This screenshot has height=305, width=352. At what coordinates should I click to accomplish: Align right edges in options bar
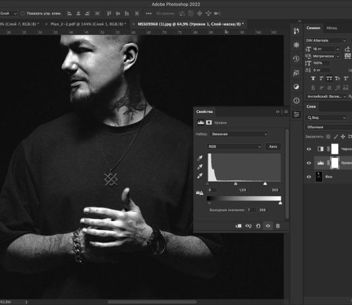point(87,13)
